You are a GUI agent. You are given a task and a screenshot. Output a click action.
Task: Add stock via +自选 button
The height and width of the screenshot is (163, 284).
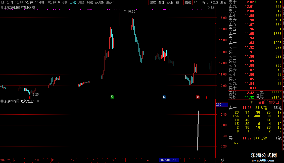tap(215, 2)
